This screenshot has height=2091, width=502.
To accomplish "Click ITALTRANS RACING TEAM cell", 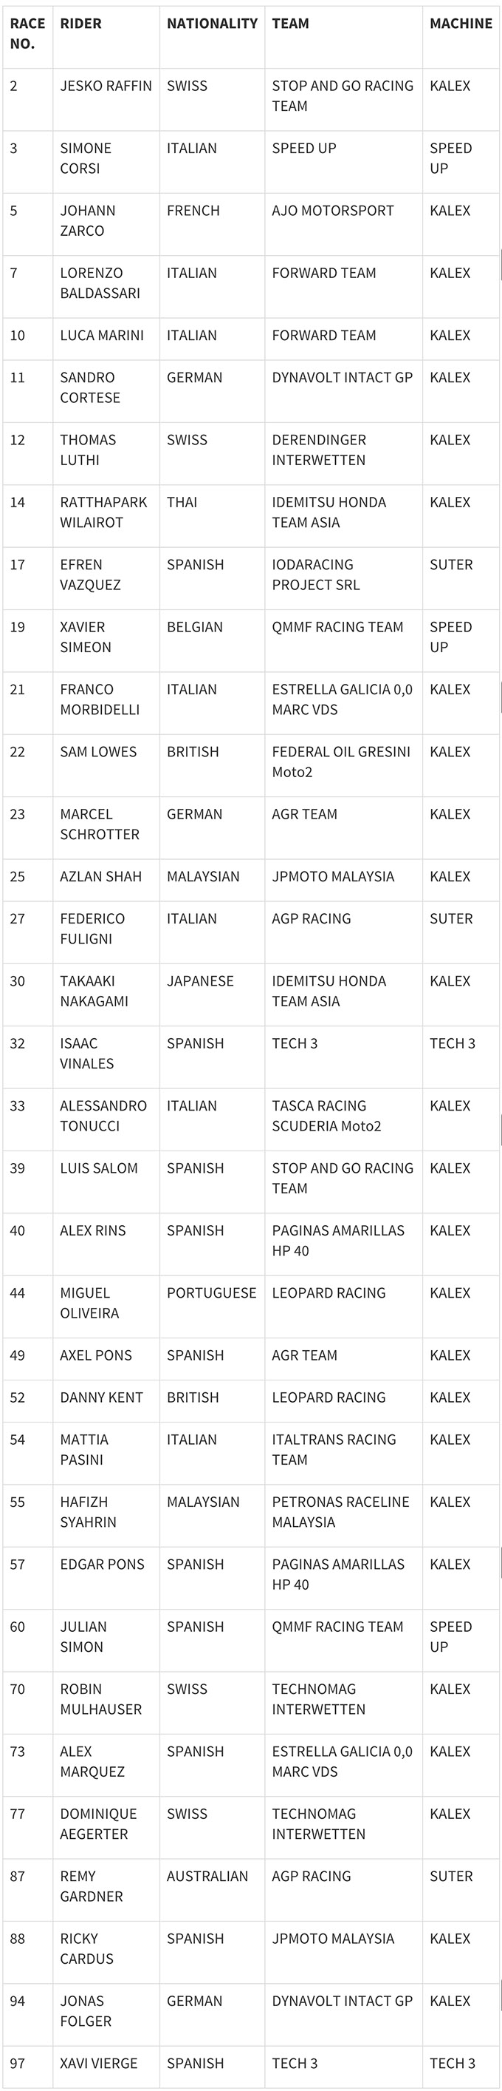I will (x=344, y=1453).
